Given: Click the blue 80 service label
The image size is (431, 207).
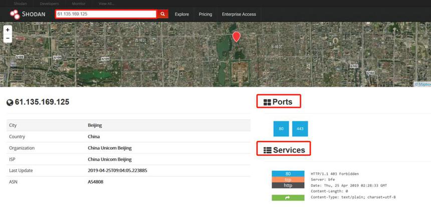Looking at the screenshot, I should click(x=288, y=174).
